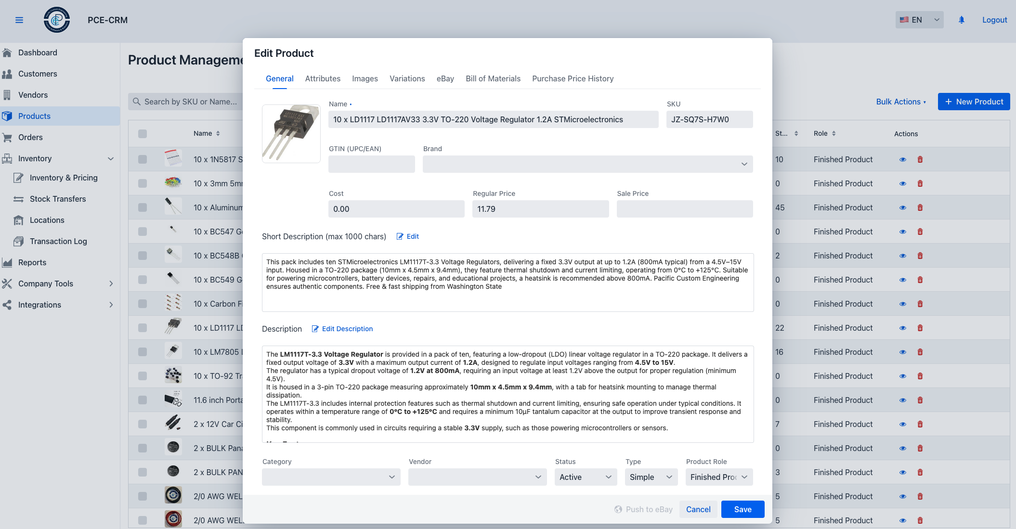Screen dimensions: 1016x529
Task: Open the notifications bell
Action: tap(961, 20)
